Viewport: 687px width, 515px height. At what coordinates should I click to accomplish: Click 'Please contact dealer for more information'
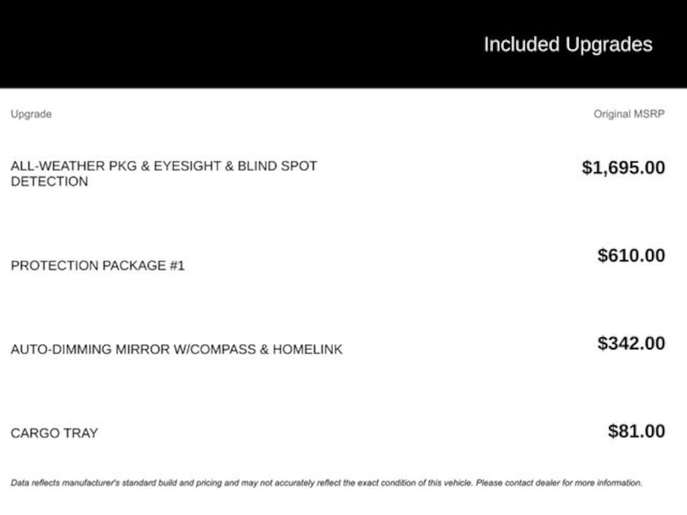pos(559,483)
